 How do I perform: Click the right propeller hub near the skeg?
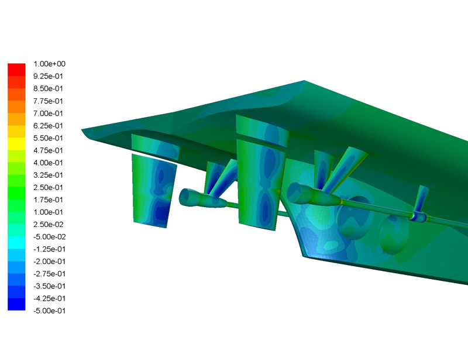click(314, 194)
